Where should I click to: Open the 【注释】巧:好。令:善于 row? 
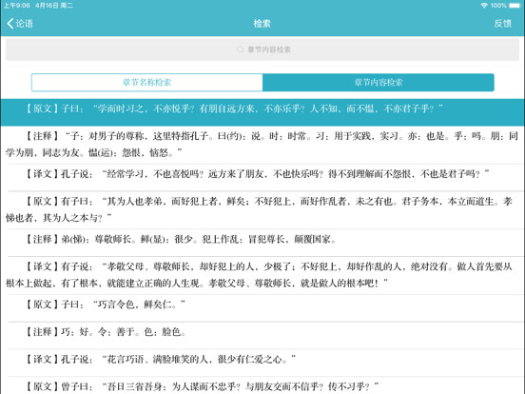coord(262,335)
